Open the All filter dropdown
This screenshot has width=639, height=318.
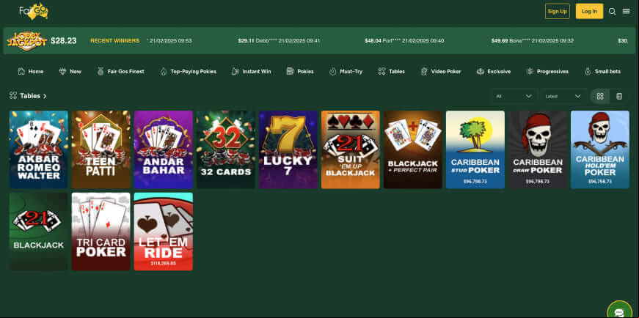tap(514, 96)
